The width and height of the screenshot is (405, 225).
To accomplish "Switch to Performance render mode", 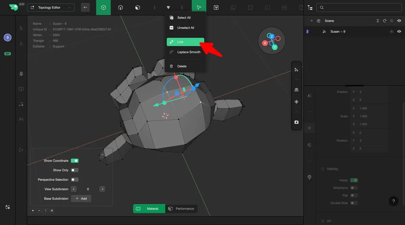I will [182, 209].
